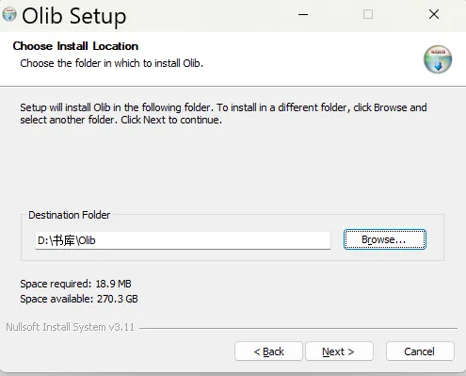Click the Olib installer icon in title bar
Screen dimensions: 466x376
click(9, 14)
